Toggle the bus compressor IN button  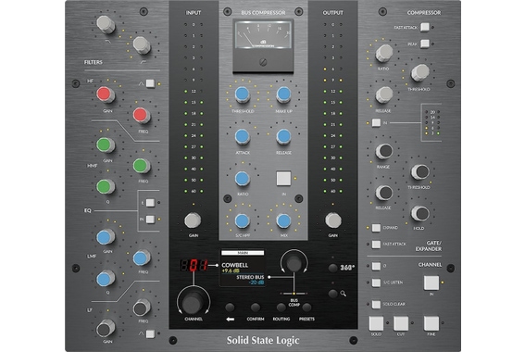[x=283, y=179]
